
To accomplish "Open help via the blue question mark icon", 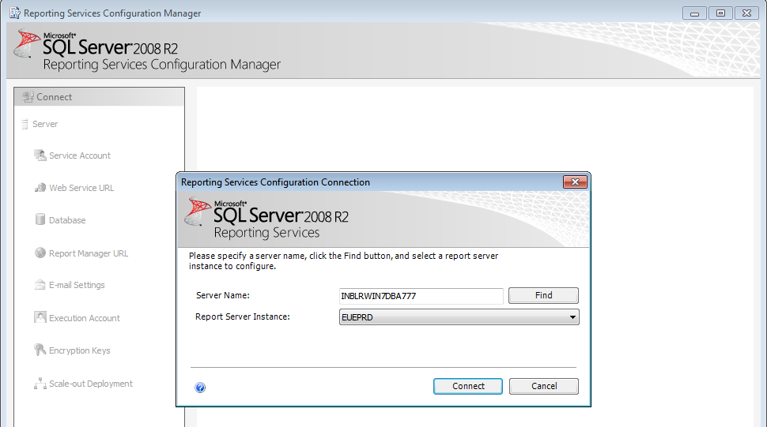I will [200, 388].
